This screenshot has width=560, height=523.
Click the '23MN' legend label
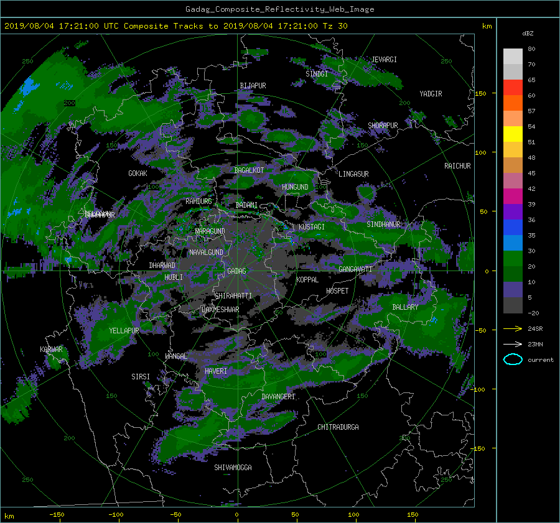[535, 344]
